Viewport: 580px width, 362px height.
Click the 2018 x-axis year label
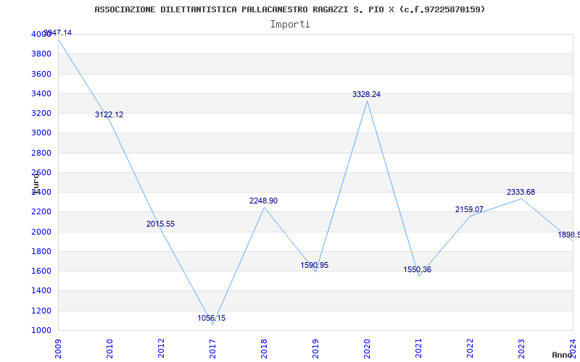pos(264,348)
